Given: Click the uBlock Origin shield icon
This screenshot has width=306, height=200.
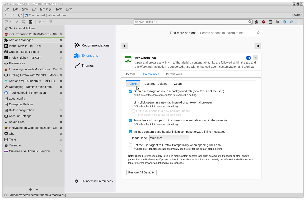Looking at the screenshot, I should (264, 22).
